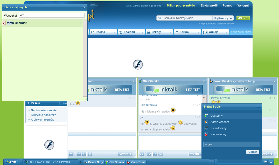Open the Użytkownicy search type dropdown
279x165 pixels.
coord(223,18)
